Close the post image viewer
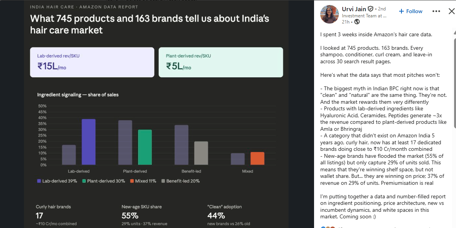Screen dimensions: 456x228 coord(451,11)
